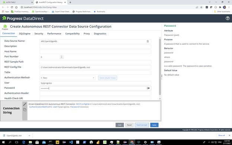Click into the Host Name input field

(95, 52)
